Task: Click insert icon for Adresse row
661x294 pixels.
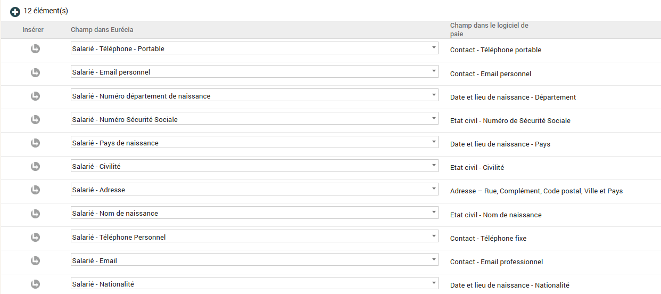Action: click(x=35, y=190)
